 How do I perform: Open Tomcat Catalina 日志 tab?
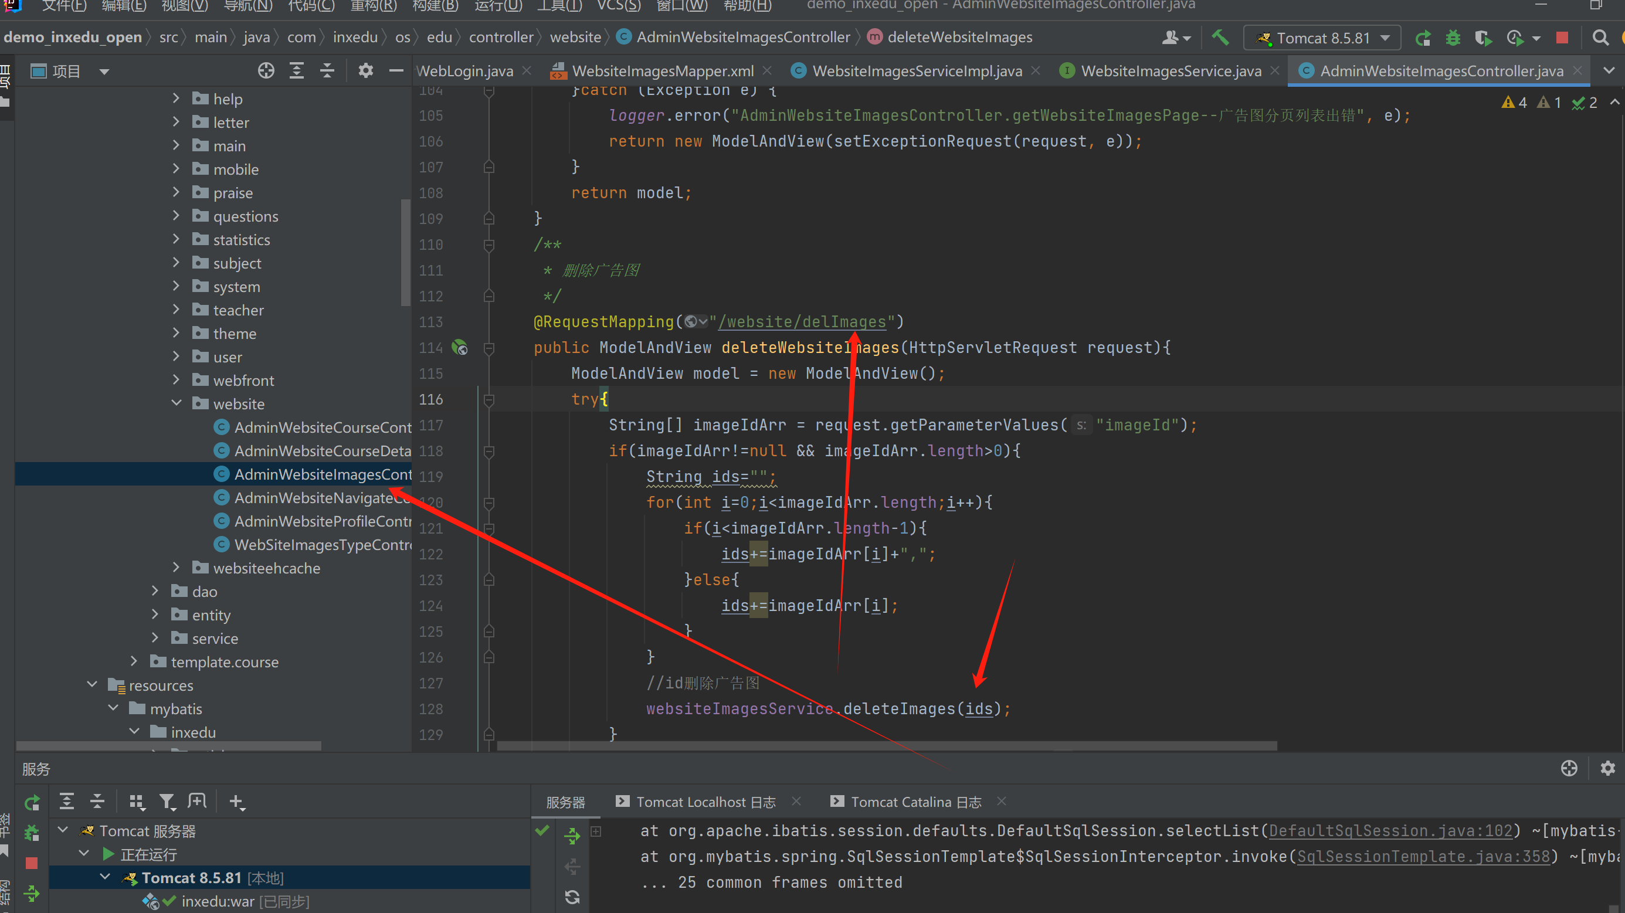917,802
